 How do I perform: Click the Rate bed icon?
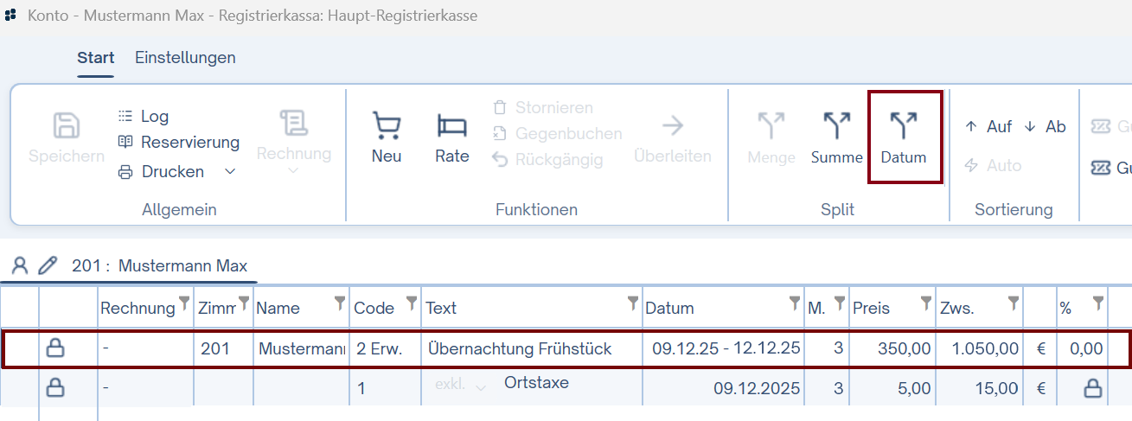[451, 127]
